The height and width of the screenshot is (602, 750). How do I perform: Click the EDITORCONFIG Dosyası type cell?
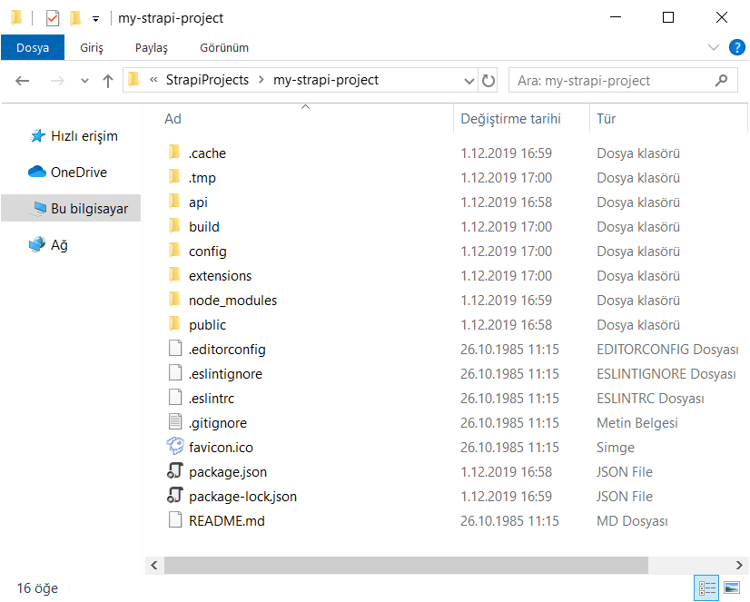point(667,349)
